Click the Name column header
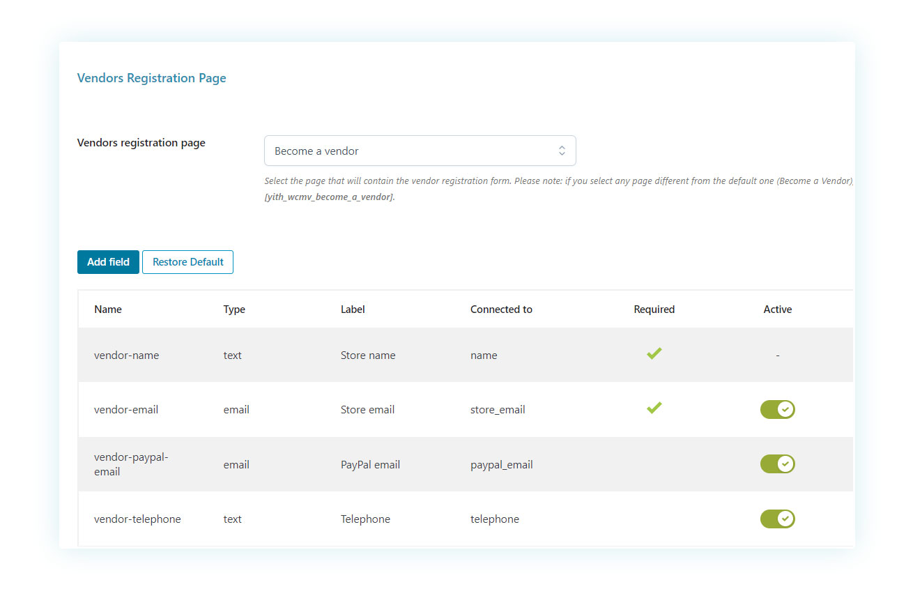The height and width of the screenshot is (589, 906). [108, 309]
